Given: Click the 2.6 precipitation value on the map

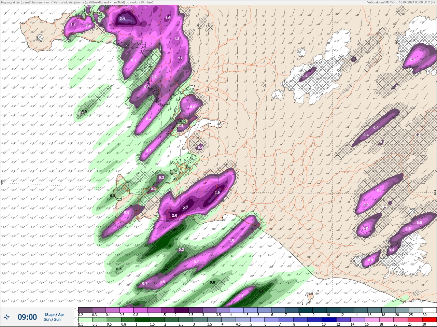Looking at the screenshot, I should click(x=174, y=215).
